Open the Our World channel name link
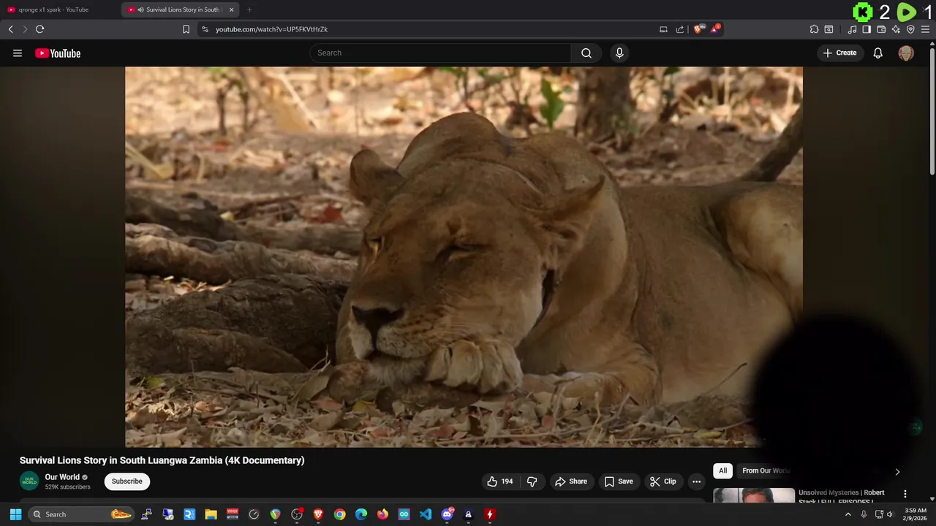 62,477
